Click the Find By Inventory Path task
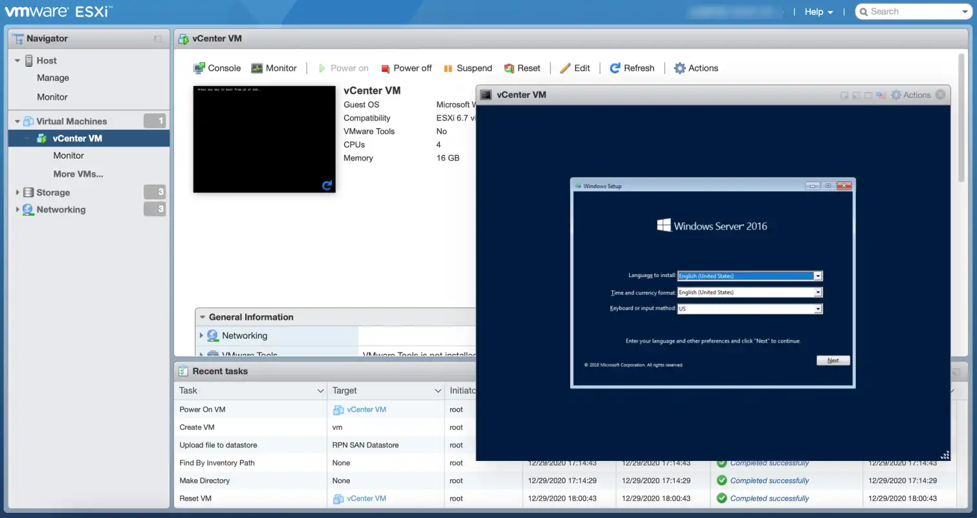 (x=217, y=463)
